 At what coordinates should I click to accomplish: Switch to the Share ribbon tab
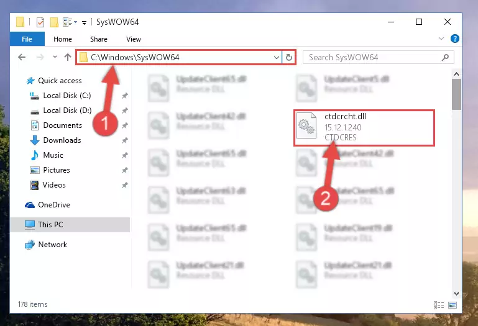tap(99, 39)
